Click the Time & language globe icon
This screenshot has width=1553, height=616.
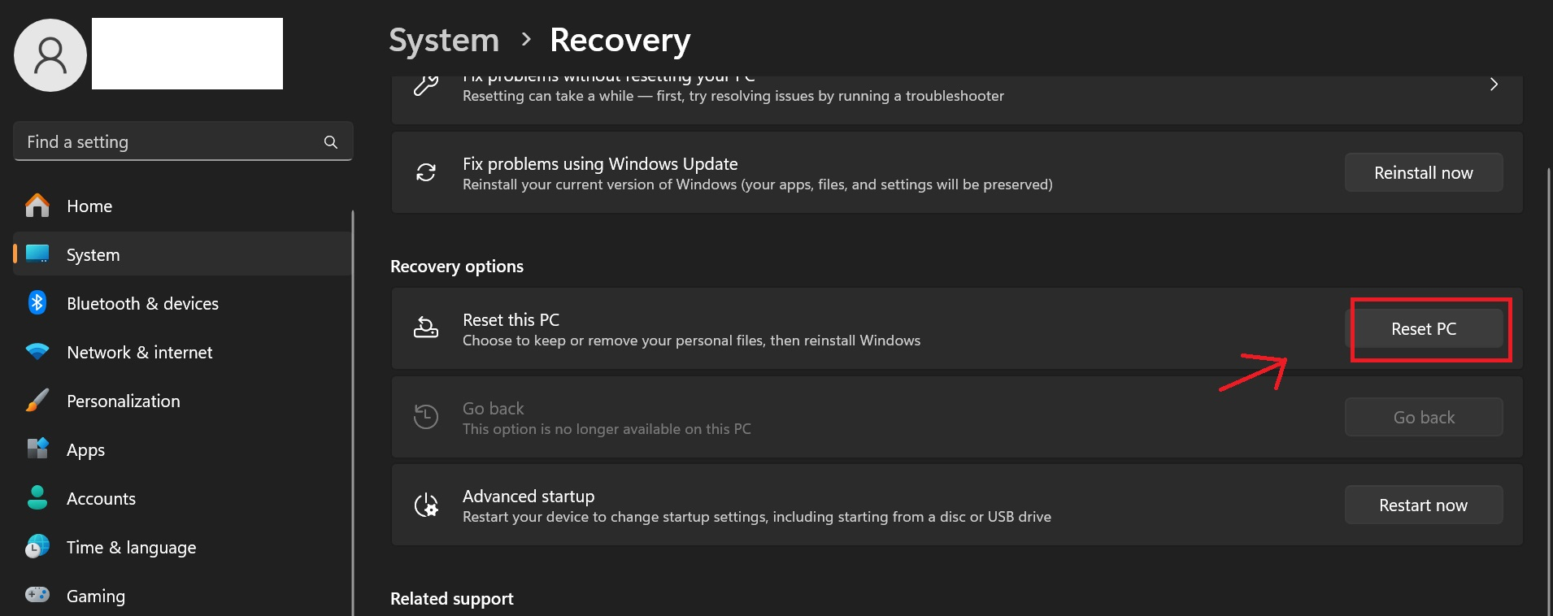(x=37, y=547)
